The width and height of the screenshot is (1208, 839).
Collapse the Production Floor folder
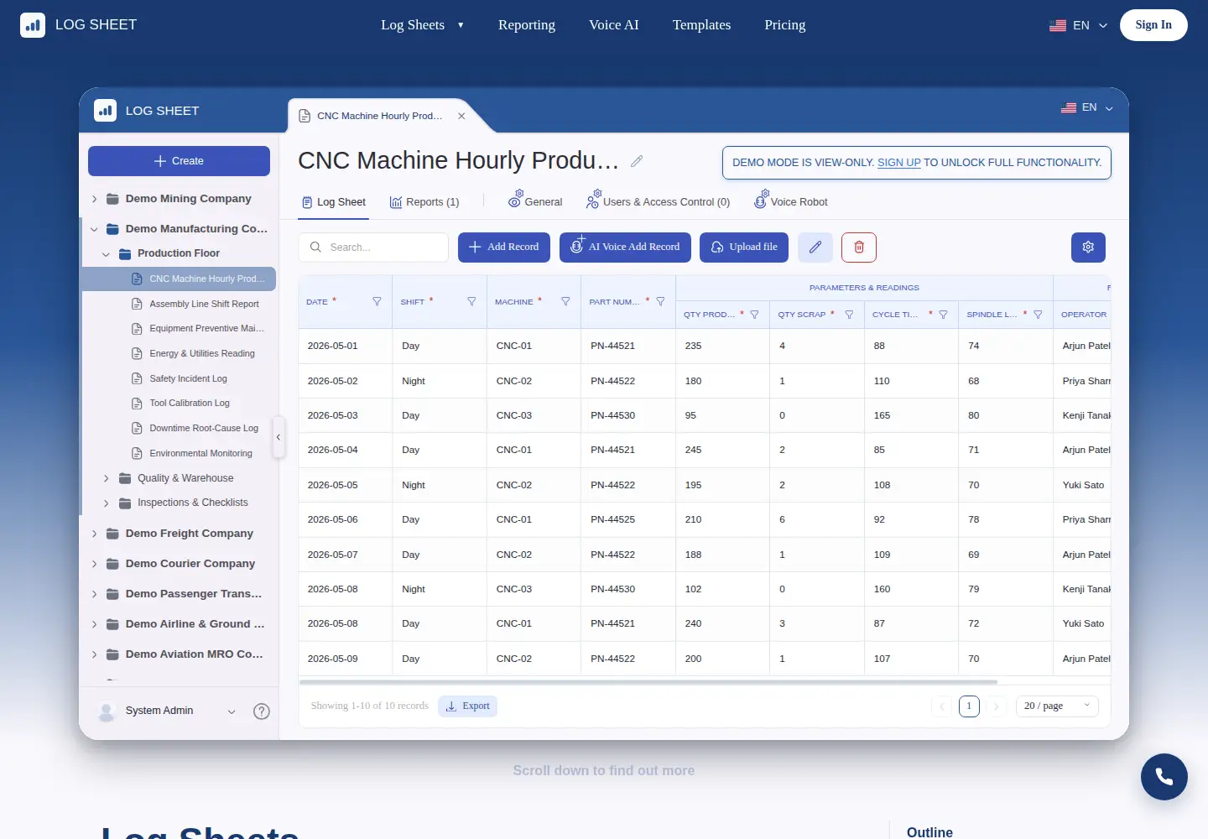[106, 254]
